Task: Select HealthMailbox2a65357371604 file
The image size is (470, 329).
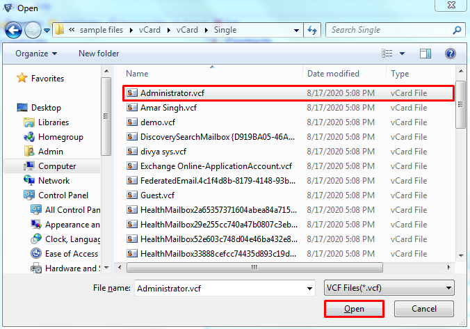Action: click(x=289, y=209)
